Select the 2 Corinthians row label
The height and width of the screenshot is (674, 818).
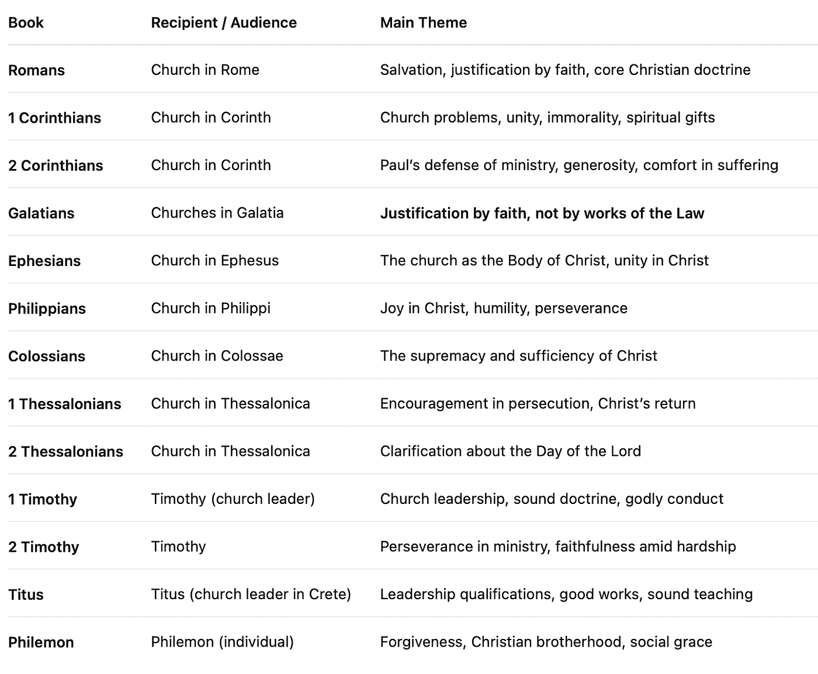[x=56, y=165]
